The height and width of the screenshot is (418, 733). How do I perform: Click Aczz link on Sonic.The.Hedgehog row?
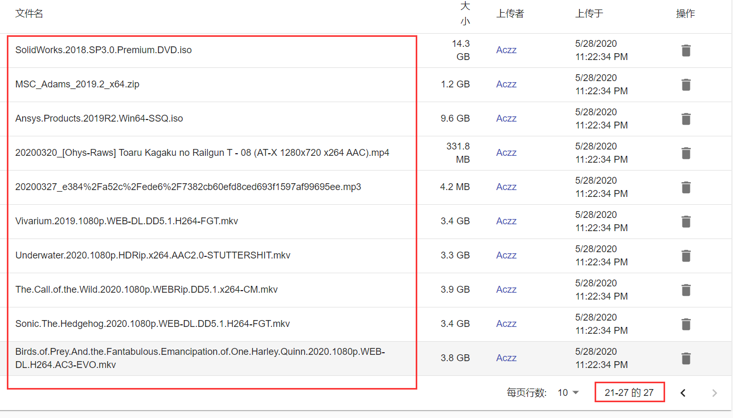pyautogui.click(x=506, y=323)
